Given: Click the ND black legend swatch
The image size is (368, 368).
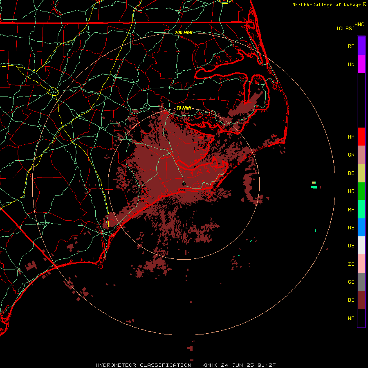Looking at the screenshot, I should coord(361,318).
